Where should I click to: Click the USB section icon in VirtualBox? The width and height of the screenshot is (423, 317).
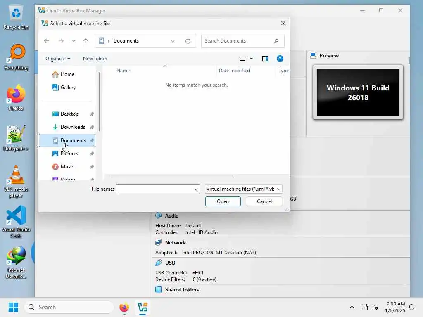pos(159,262)
